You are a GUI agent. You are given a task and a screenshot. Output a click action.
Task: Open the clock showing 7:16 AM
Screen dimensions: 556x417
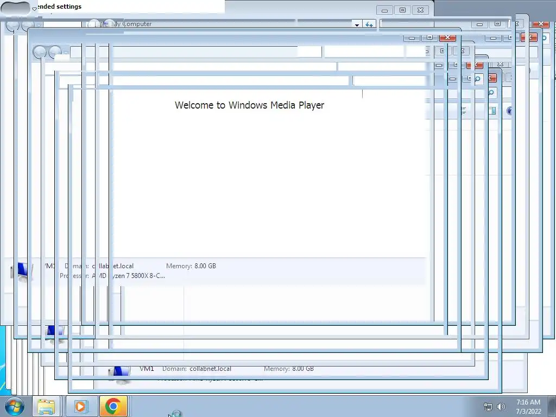coord(528,407)
